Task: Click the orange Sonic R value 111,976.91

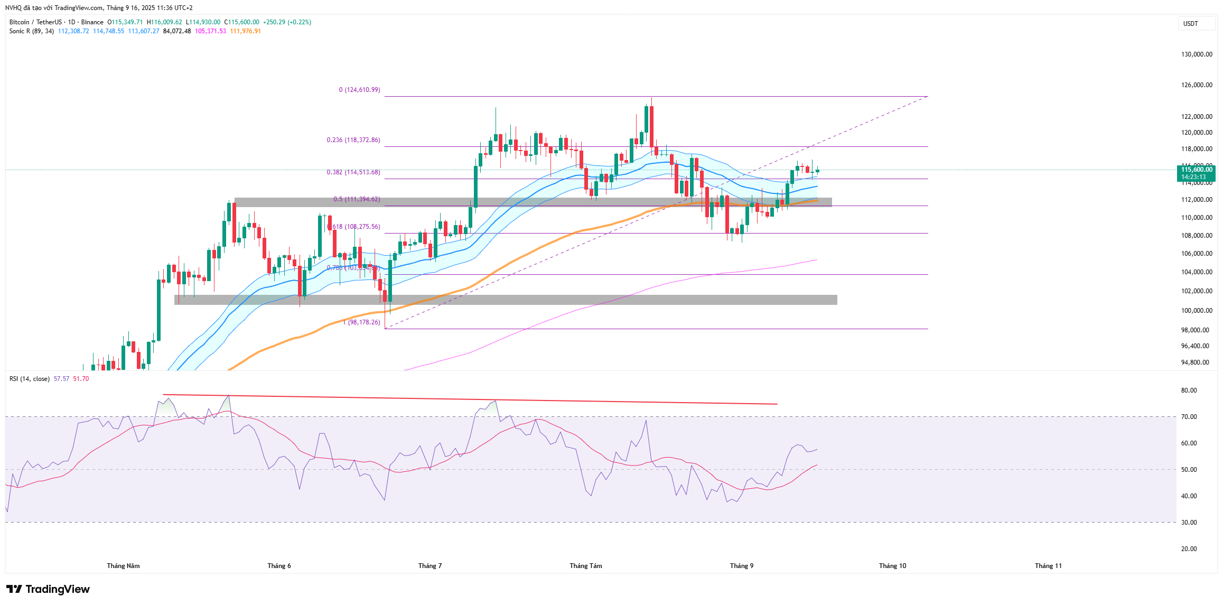Action: click(246, 31)
